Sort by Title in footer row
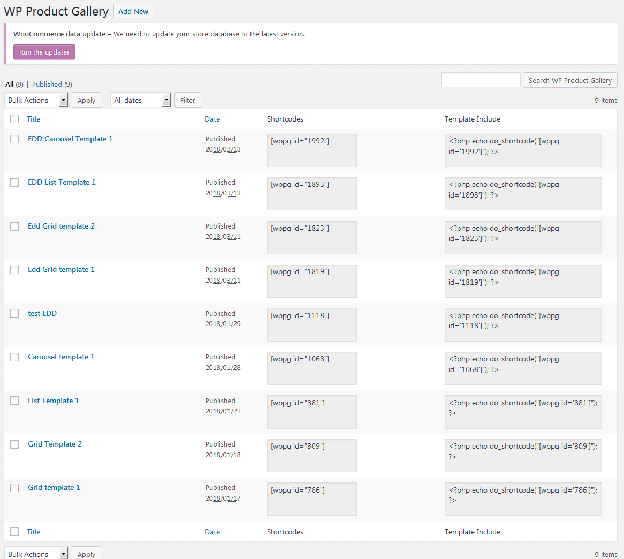Screen dimensions: 624x559 coord(33,532)
